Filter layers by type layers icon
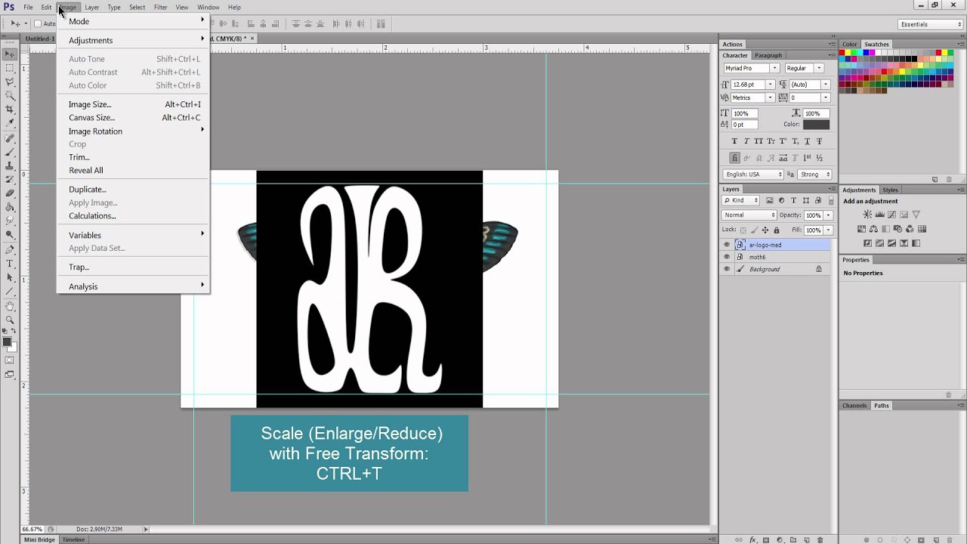Viewport: 967px width, 544px height. pos(793,200)
